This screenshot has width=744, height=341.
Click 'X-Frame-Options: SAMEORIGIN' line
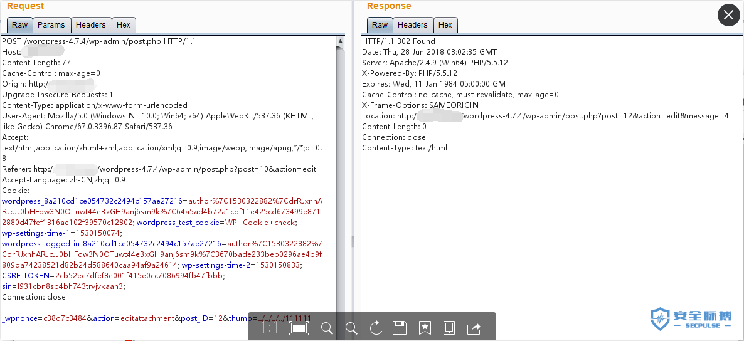point(420,105)
